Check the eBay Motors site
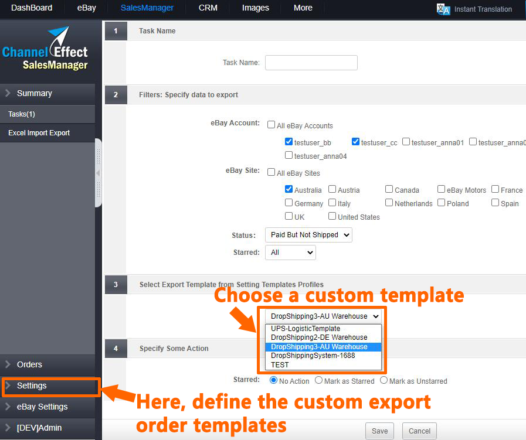 tap(441, 189)
